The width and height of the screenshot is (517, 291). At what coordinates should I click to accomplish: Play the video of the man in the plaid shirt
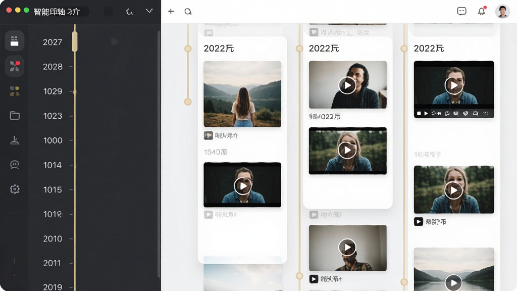pyautogui.click(x=347, y=247)
